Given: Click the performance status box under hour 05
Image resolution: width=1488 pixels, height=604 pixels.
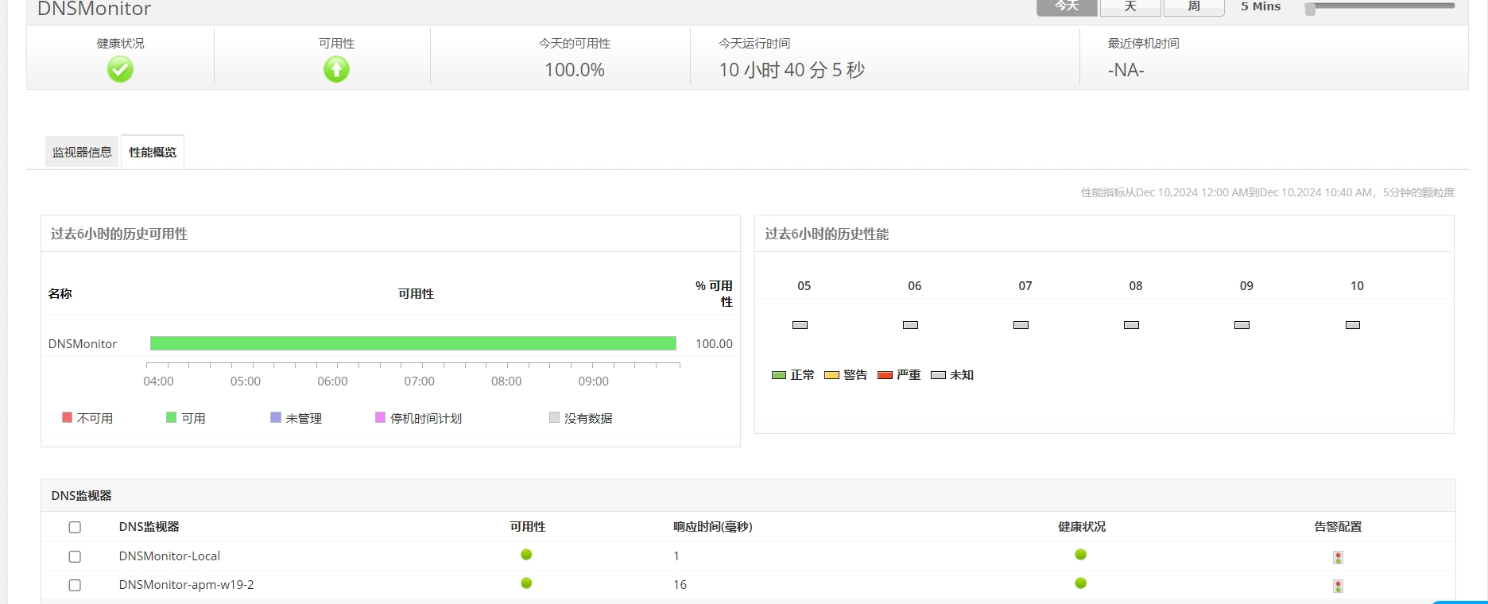Looking at the screenshot, I should tap(800, 325).
